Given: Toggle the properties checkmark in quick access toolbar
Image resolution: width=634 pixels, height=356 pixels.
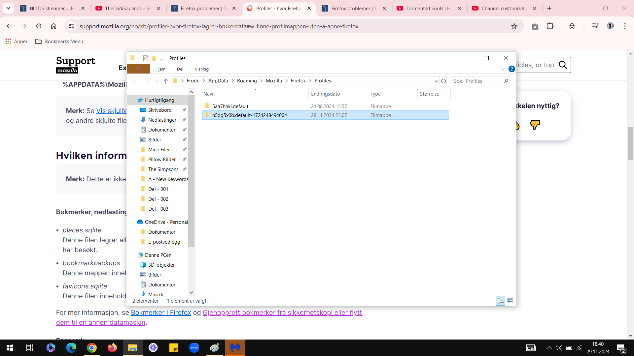Looking at the screenshot, I should [146, 58].
